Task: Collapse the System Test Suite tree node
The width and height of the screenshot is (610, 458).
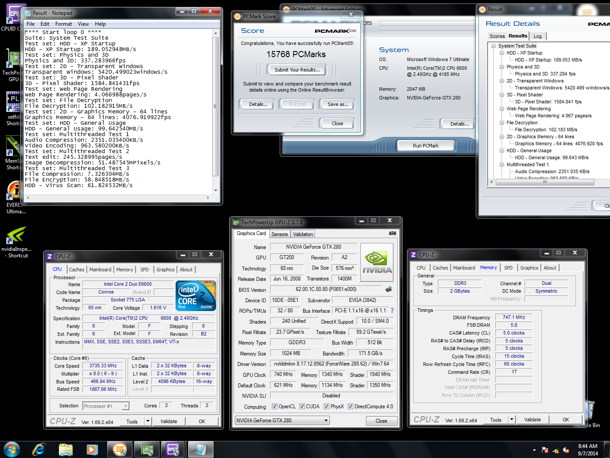Action: pyautogui.click(x=493, y=46)
